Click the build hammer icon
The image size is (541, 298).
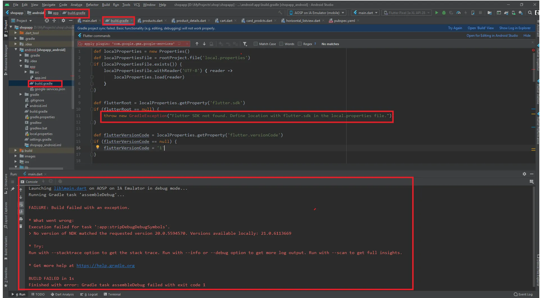tap(280, 13)
